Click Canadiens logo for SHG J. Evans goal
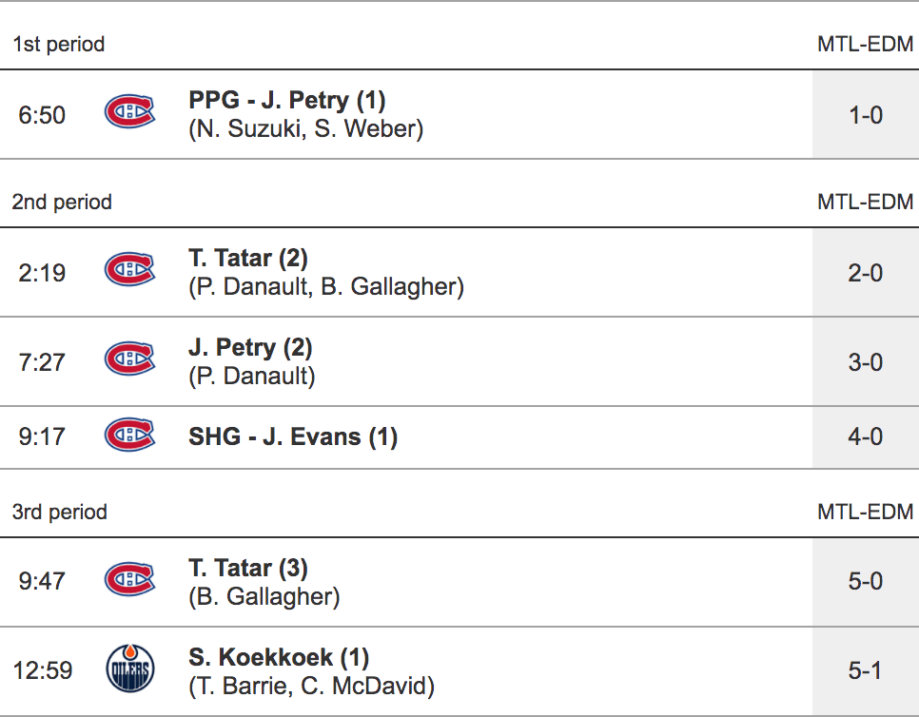Screen dimensions: 919x717 [x=129, y=437]
